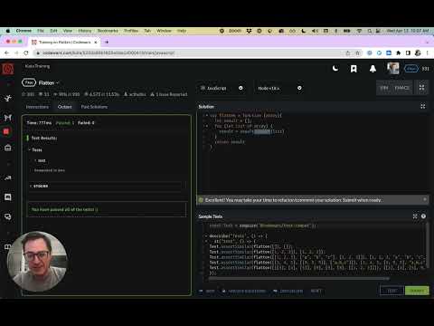This screenshot has height=326, width=434.
Task: Open the docs book sidebar icon
Action: pos(7,247)
